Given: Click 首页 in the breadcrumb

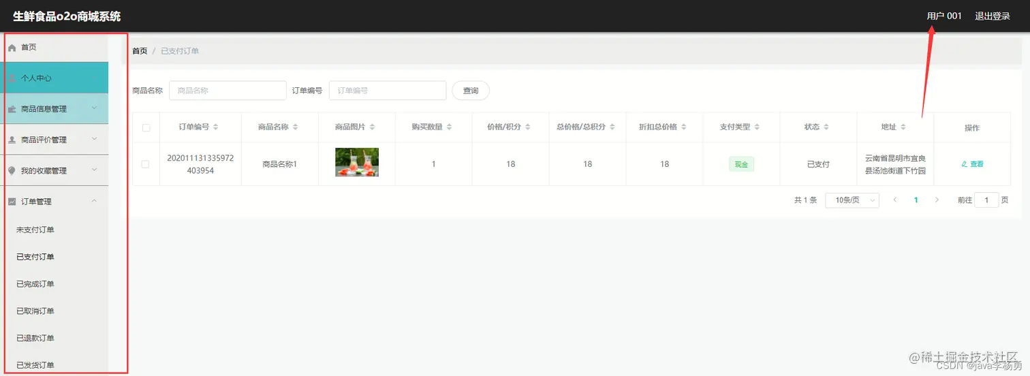Looking at the screenshot, I should pos(140,51).
